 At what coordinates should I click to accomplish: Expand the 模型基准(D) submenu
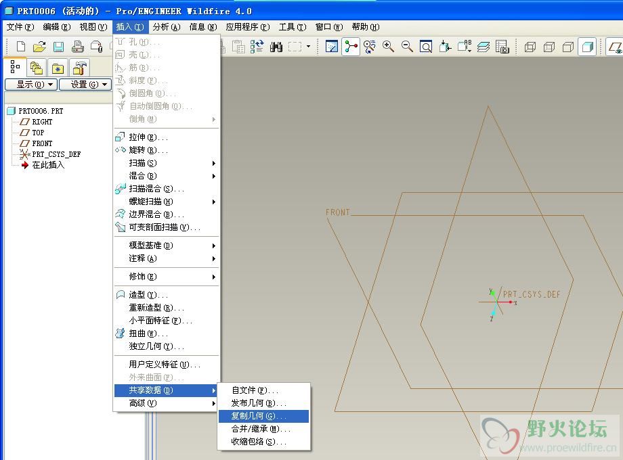click(167, 246)
